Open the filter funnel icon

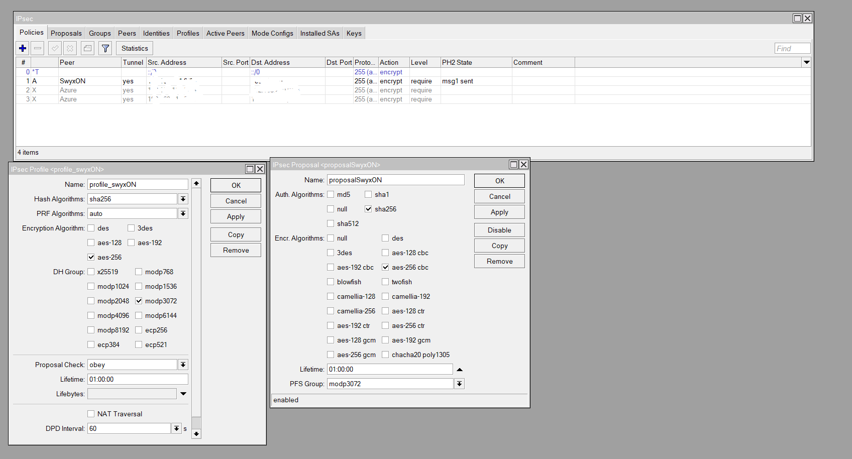pyautogui.click(x=105, y=48)
